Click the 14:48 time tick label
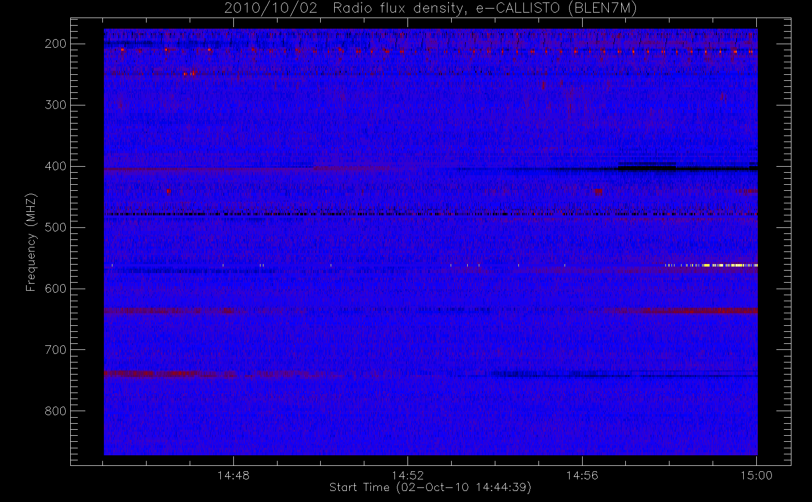Screen dimensions: 812x502 point(233,475)
